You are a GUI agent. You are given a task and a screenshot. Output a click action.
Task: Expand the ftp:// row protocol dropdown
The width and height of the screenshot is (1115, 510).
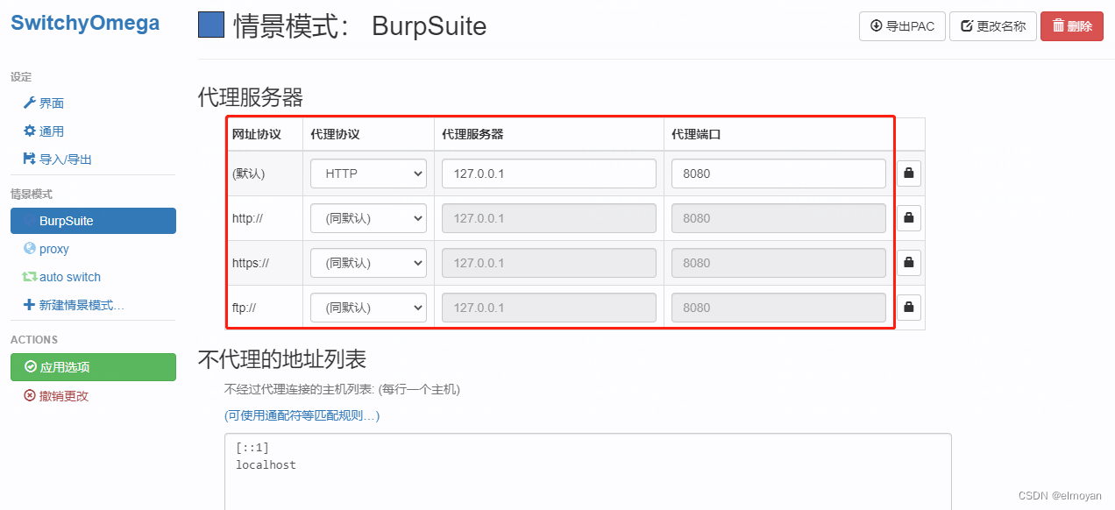(x=368, y=308)
